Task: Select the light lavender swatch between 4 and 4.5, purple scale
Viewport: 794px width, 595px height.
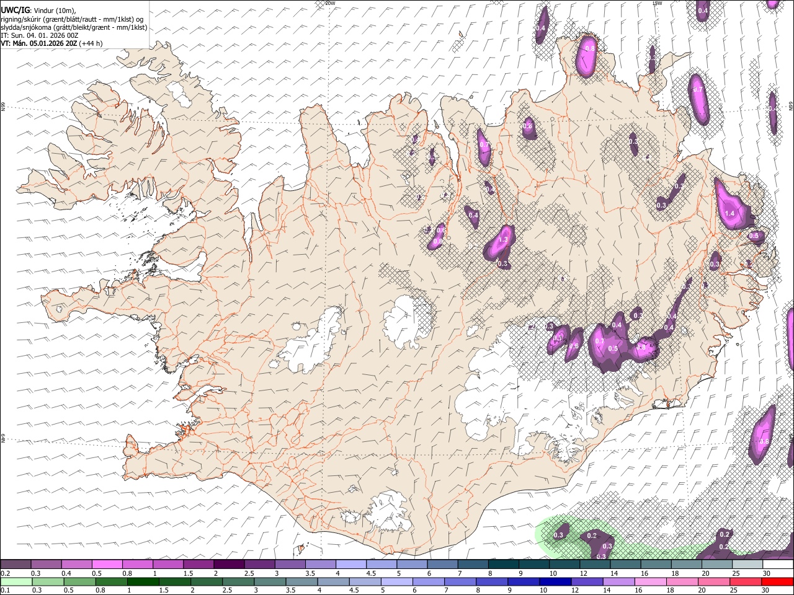Action: coord(351,564)
